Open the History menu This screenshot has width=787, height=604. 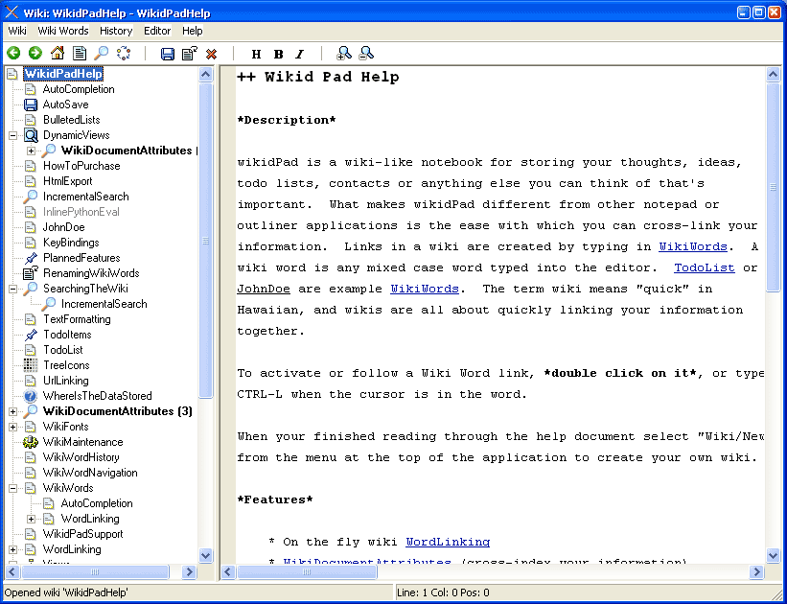pos(116,31)
